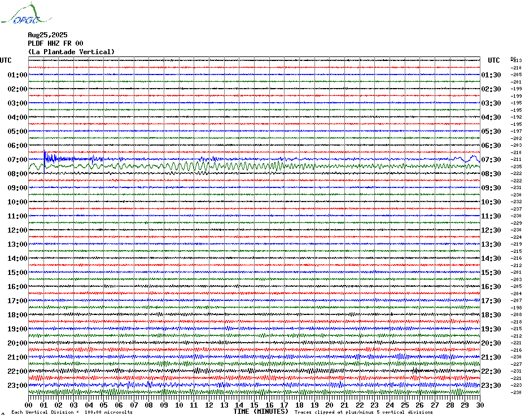Click the DC offset value -227

(517, 364)
